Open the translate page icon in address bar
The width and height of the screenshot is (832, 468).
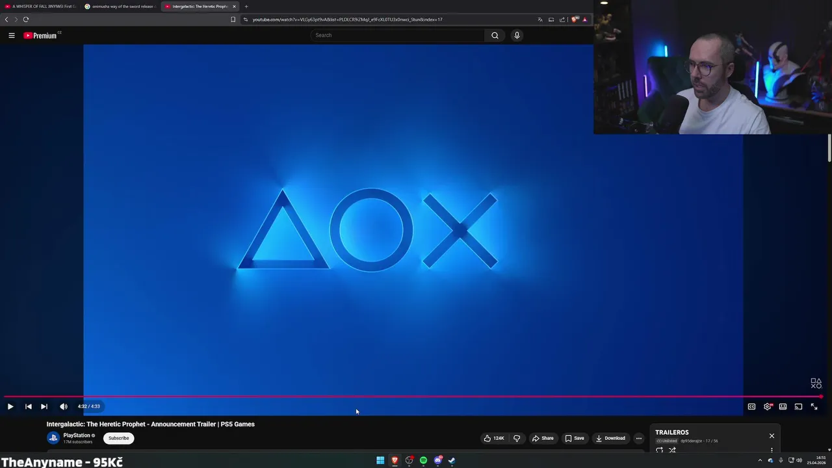click(539, 19)
